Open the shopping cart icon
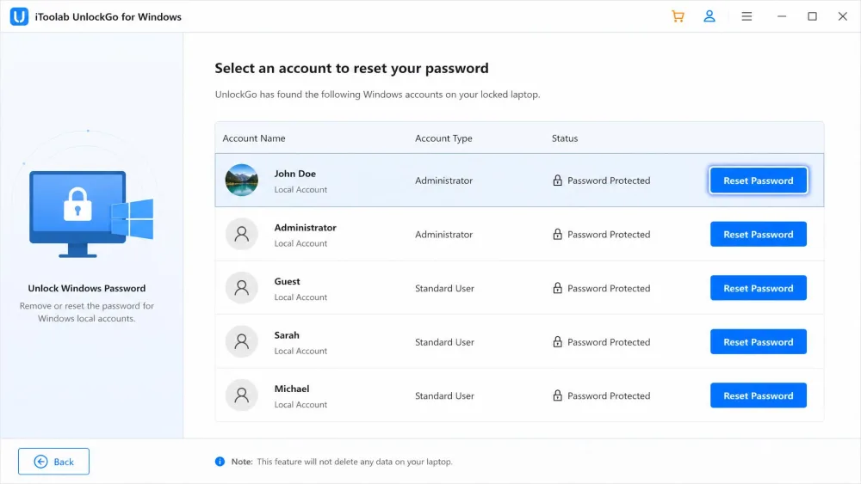Screen dimensions: 861x484 (678, 16)
